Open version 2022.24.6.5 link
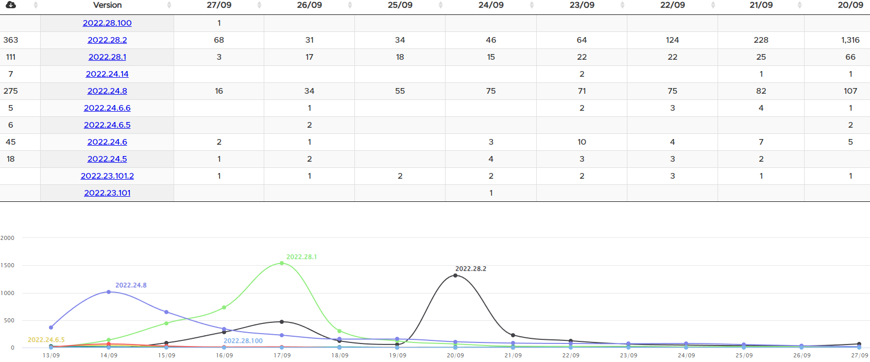Screen dimensions: 870x362 (107, 125)
